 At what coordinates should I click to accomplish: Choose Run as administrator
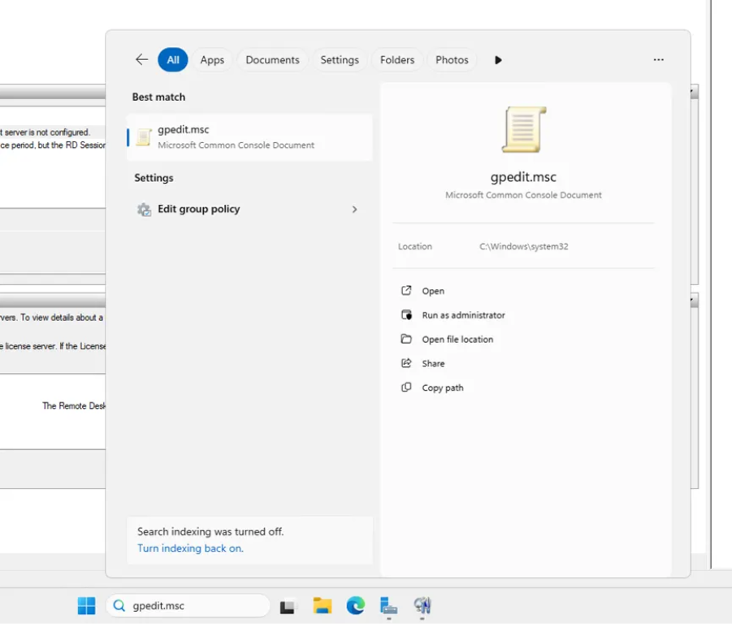(x=463, y=315)
